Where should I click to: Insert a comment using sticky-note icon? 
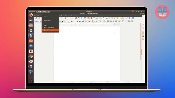tap(121, 18)
